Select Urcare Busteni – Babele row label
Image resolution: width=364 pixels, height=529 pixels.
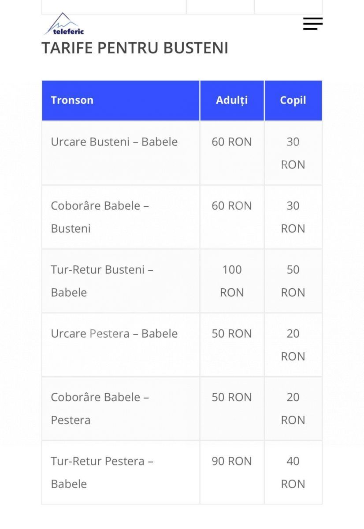[114, 142]
